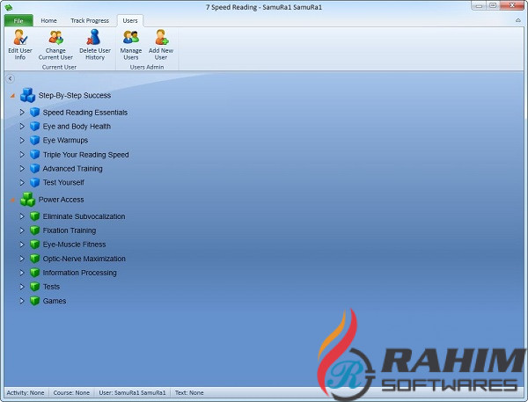
Task: Select the Games label in tree
Action: (x=55, y=301)
